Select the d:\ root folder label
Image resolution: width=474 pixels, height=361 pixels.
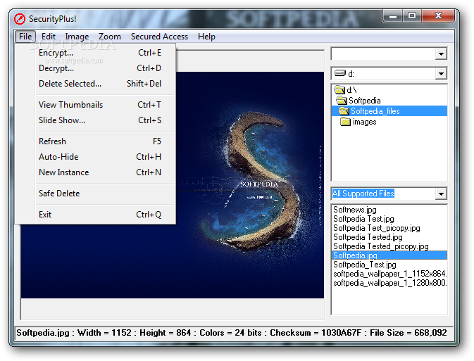(x=351, y=89)
